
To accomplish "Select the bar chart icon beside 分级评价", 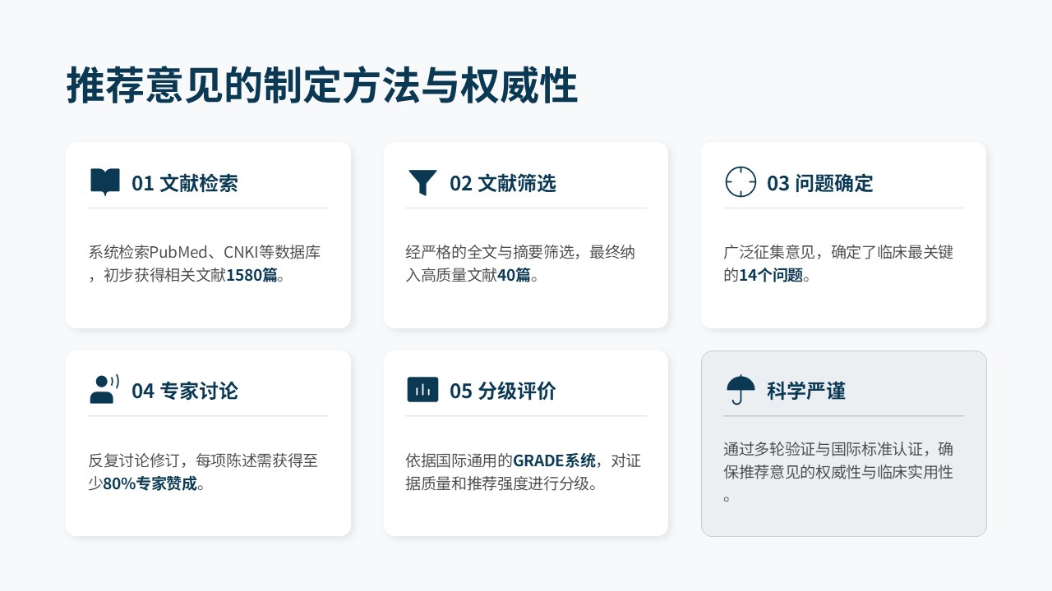I will [x=422, y=390].
